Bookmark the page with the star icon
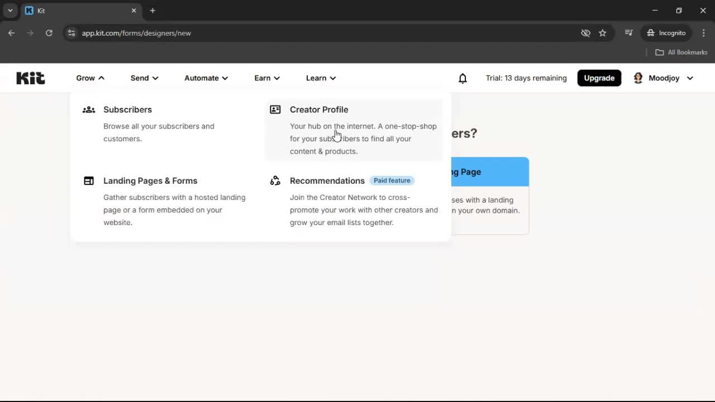Image resolution: width=715 pixels, height=402 pixels. pyautogui.click(x=603, y=33)
